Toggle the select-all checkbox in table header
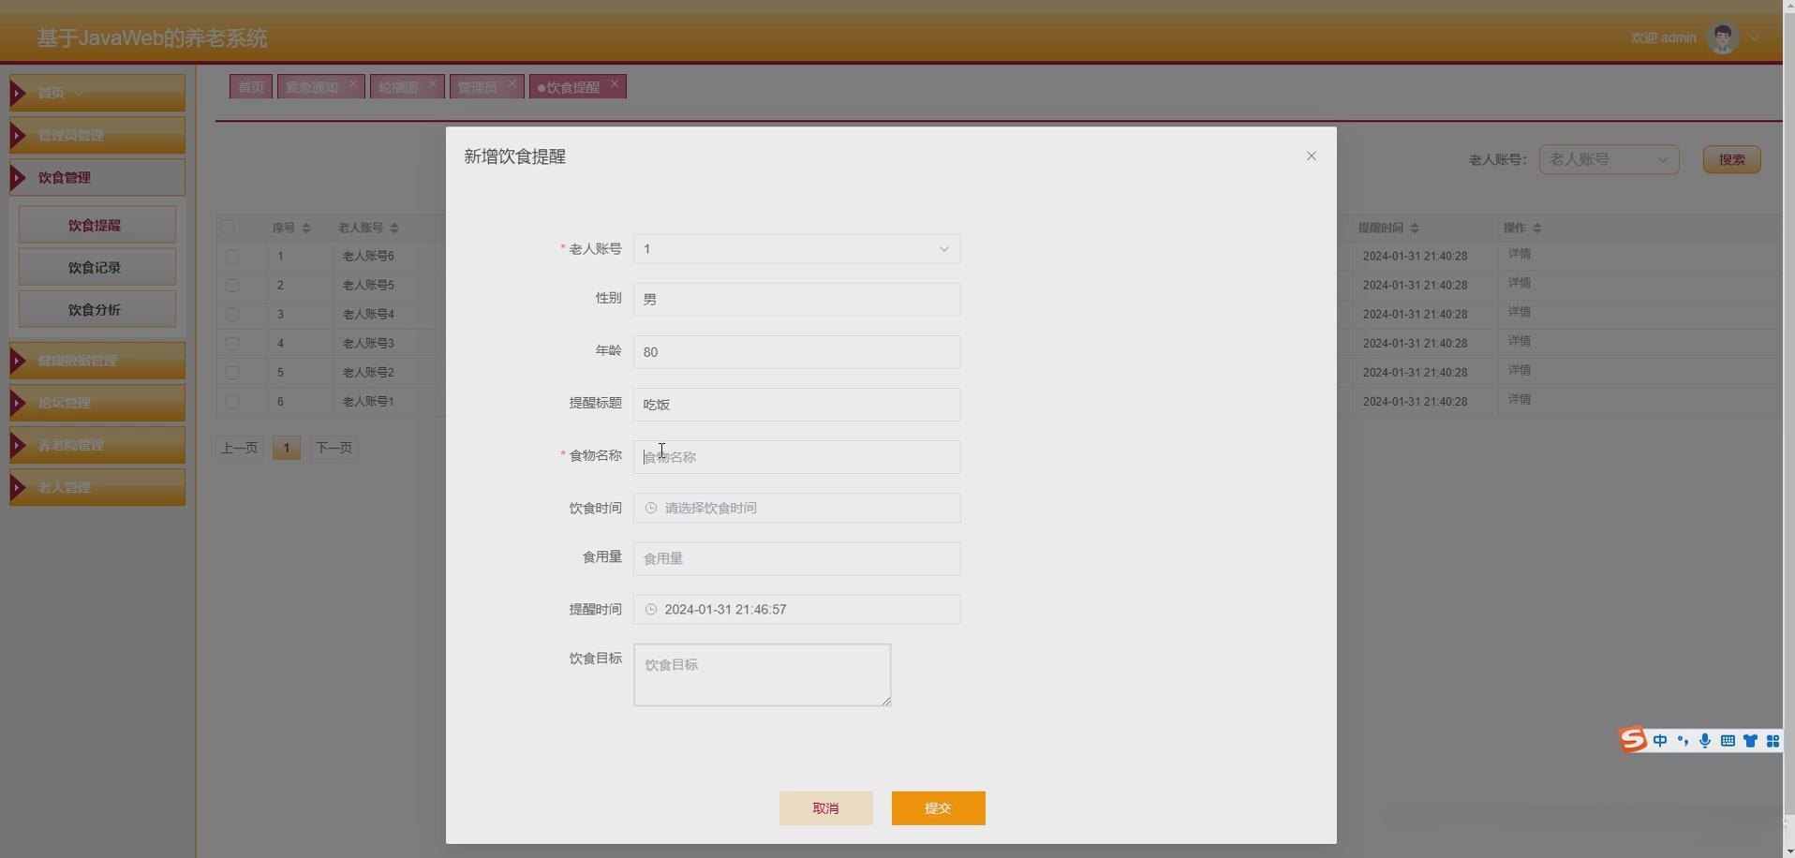 230,227
